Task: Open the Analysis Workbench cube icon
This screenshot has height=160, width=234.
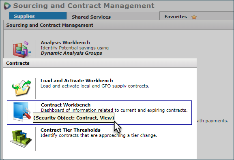Action: (22, 49)
